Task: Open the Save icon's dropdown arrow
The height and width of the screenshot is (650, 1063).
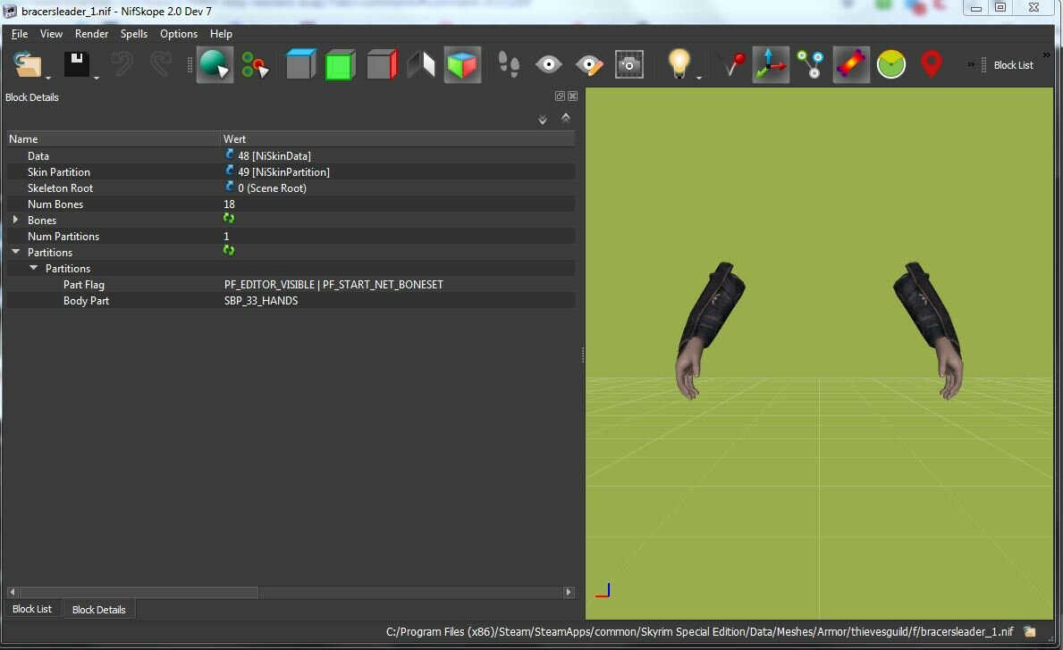Action: 97,78
